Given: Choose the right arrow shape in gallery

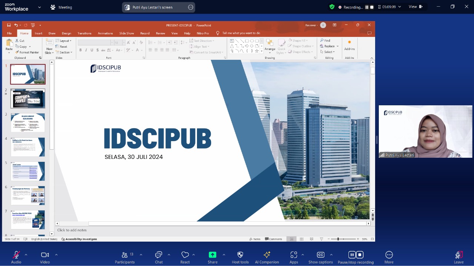Looking at the screenshot, I should pos(247,46).
